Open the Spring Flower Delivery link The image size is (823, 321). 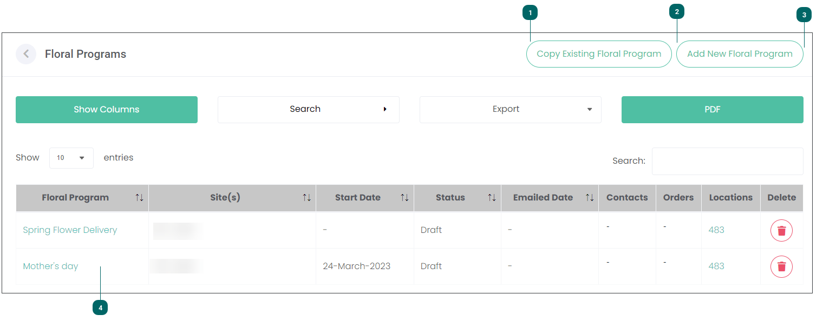[x=70, y=230]
